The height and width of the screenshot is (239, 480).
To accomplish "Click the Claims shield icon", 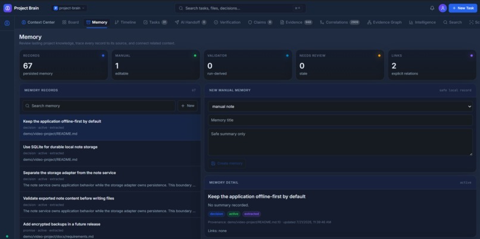I will 250,23.
